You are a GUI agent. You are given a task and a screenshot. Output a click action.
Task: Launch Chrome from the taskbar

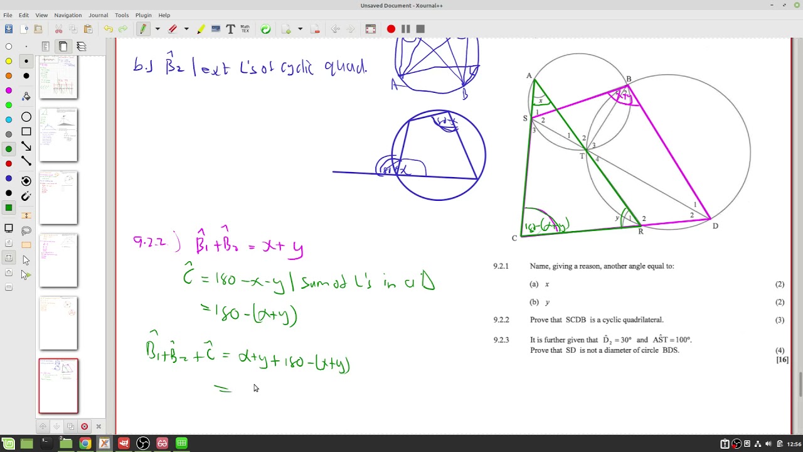(x=85, y=444)
